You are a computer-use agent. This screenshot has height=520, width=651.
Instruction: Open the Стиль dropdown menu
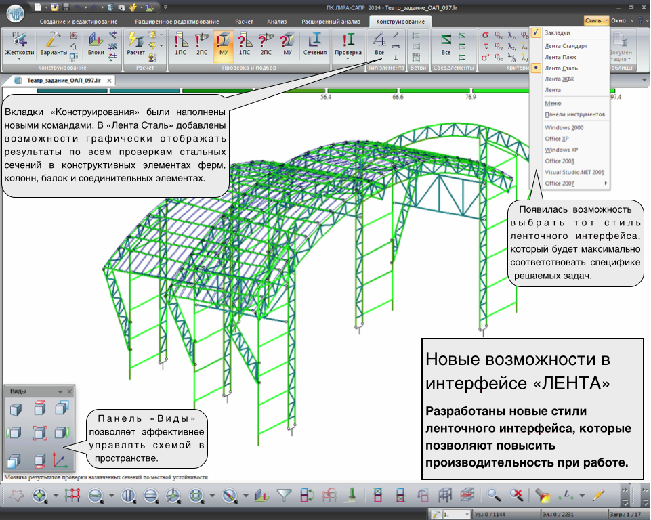(596, 21)
